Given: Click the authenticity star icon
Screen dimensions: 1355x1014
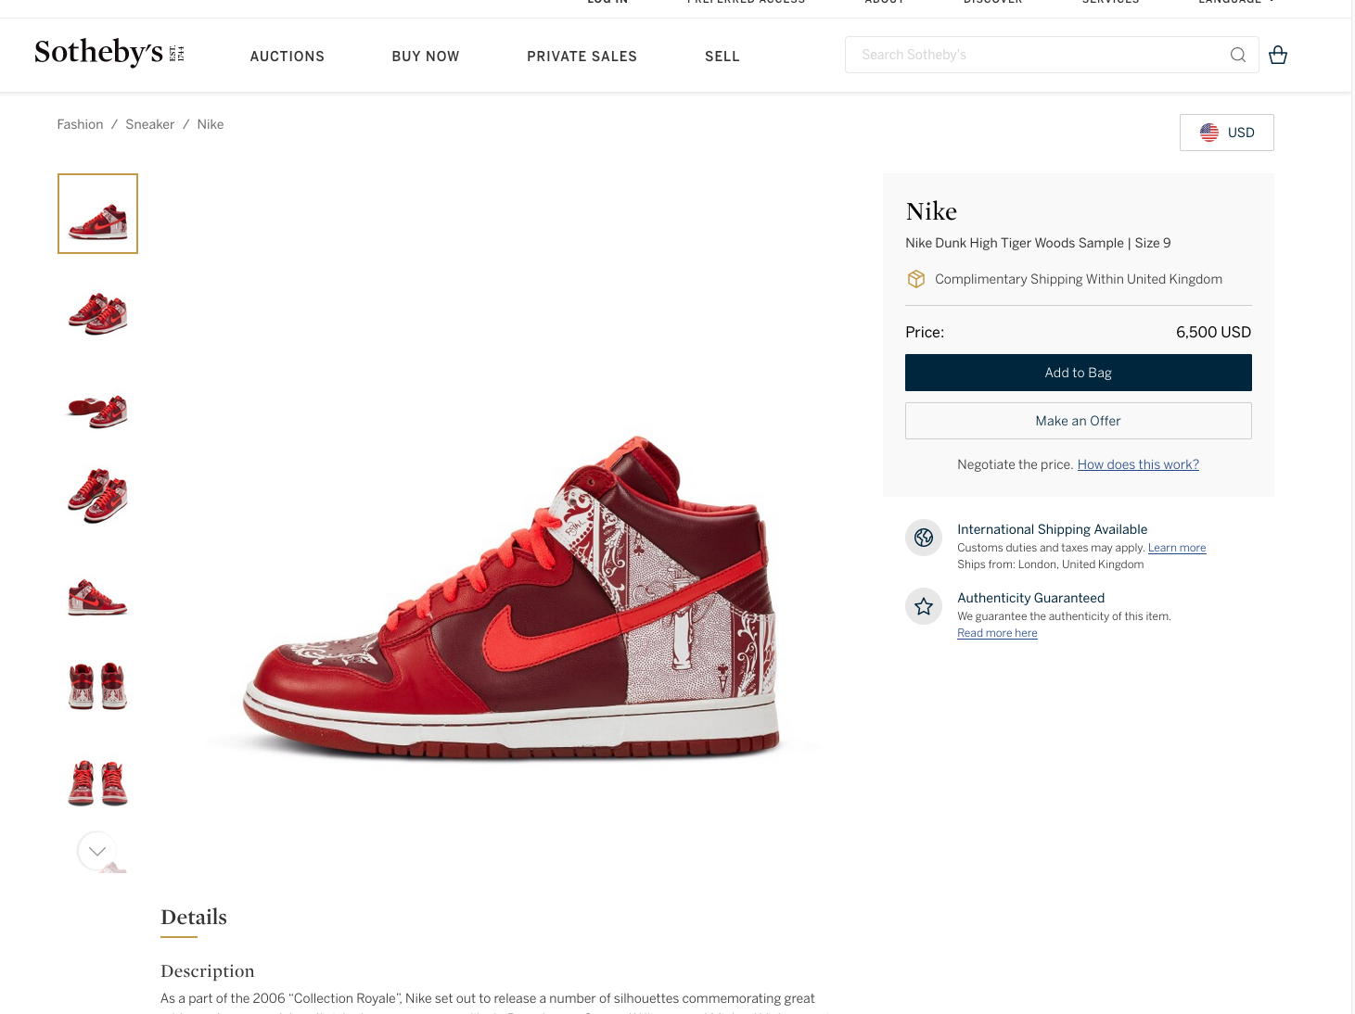Looking at the screenshot, I should (x=924, y=606).
